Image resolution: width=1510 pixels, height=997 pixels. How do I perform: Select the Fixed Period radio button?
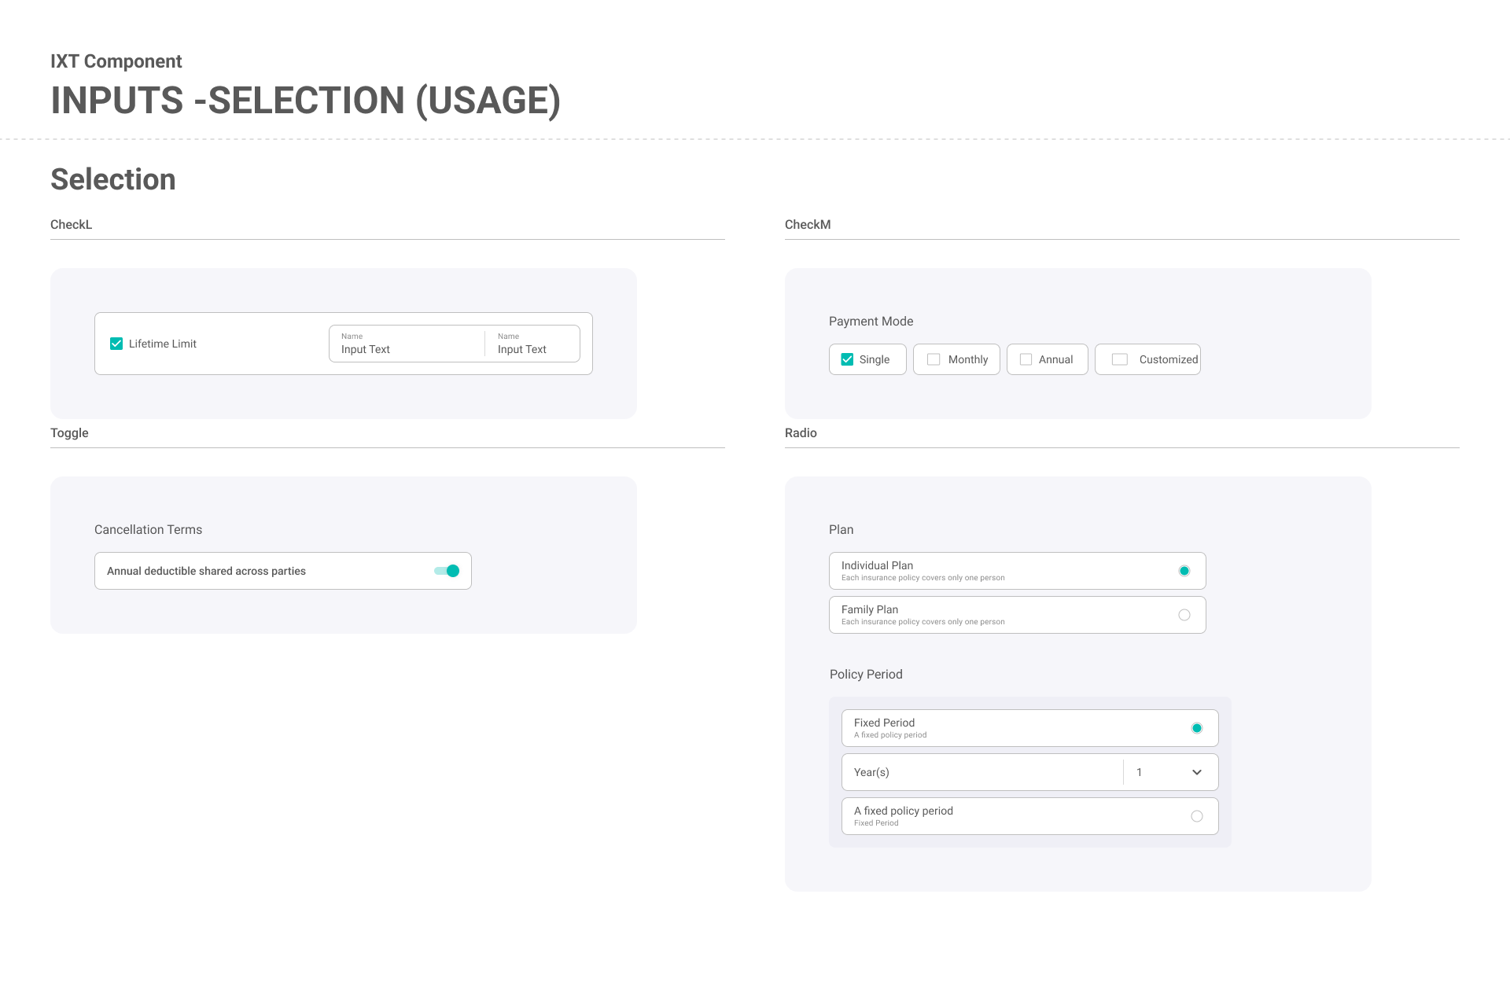[x=1197, y=728]
